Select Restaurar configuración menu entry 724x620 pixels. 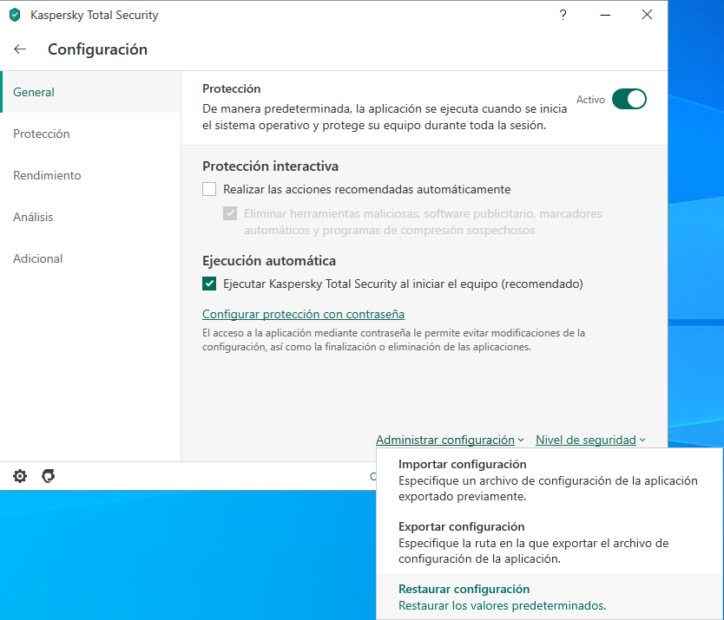point(550,597)
